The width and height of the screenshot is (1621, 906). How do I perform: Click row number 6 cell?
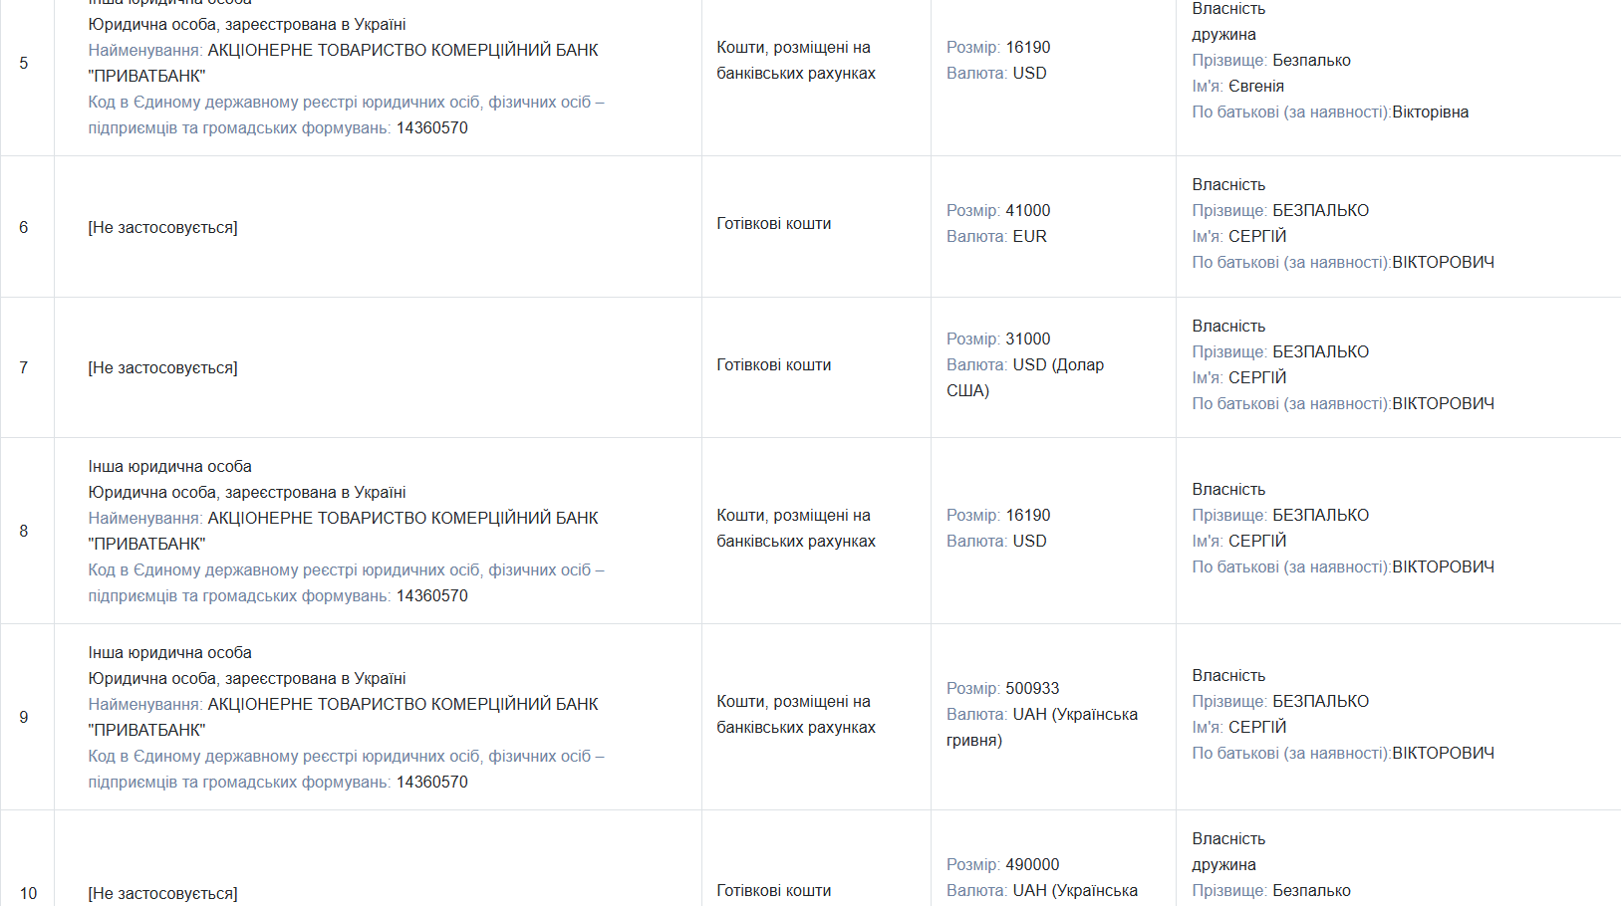[24, 227]
